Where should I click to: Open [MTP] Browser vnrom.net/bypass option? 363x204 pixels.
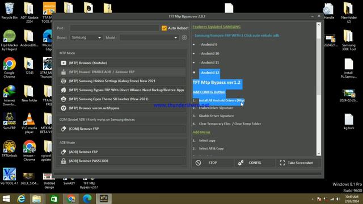tap(122, 108)
